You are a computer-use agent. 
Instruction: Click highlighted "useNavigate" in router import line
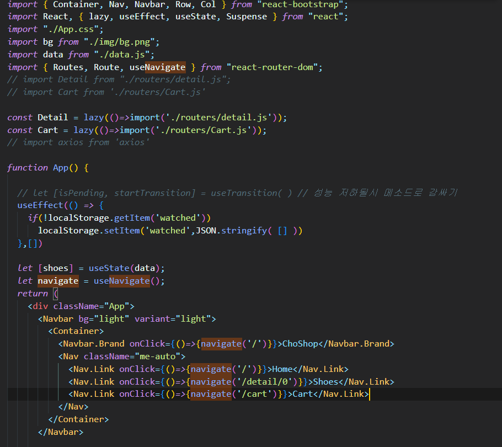tap(158, 67)
